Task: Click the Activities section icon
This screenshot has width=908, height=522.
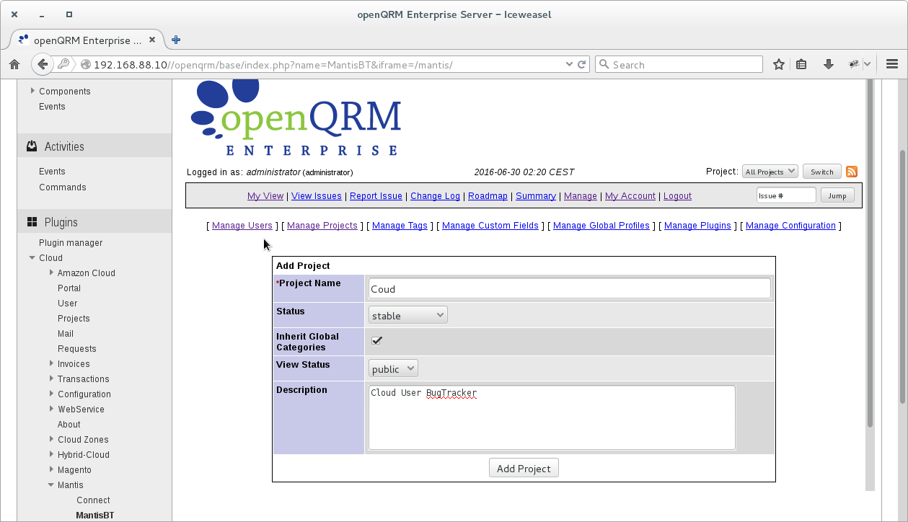Action: (x=32, y=146)
